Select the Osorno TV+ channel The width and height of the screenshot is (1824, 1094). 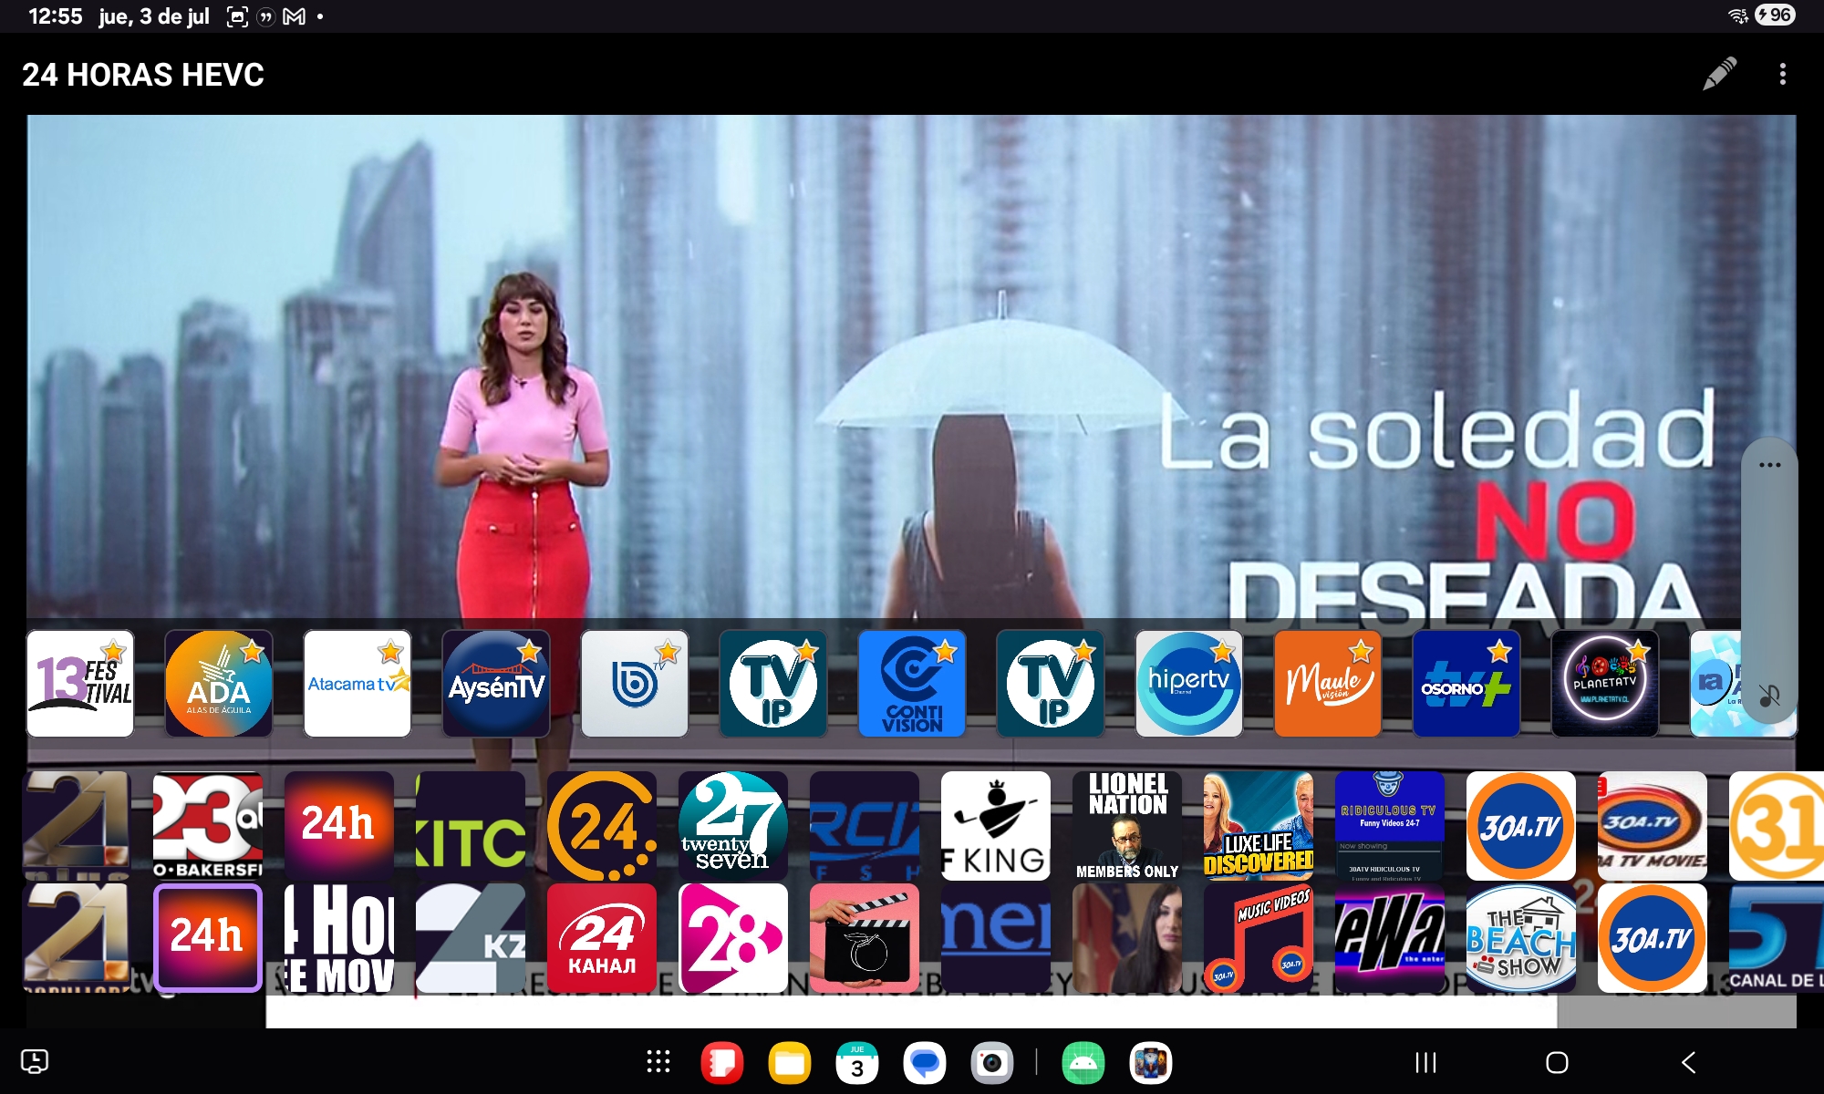tap(1466, 684)
